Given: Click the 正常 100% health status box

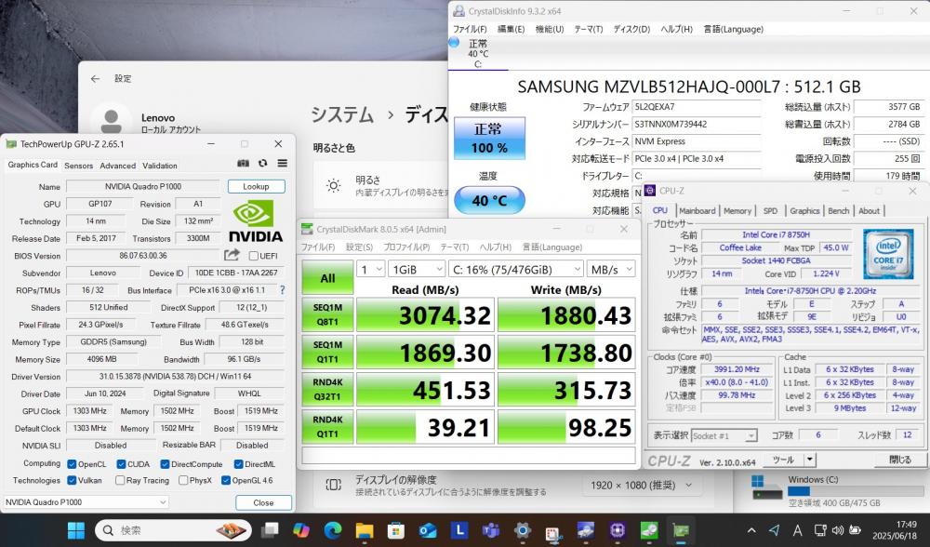Looking at the screenshot, I should (489, 139).
